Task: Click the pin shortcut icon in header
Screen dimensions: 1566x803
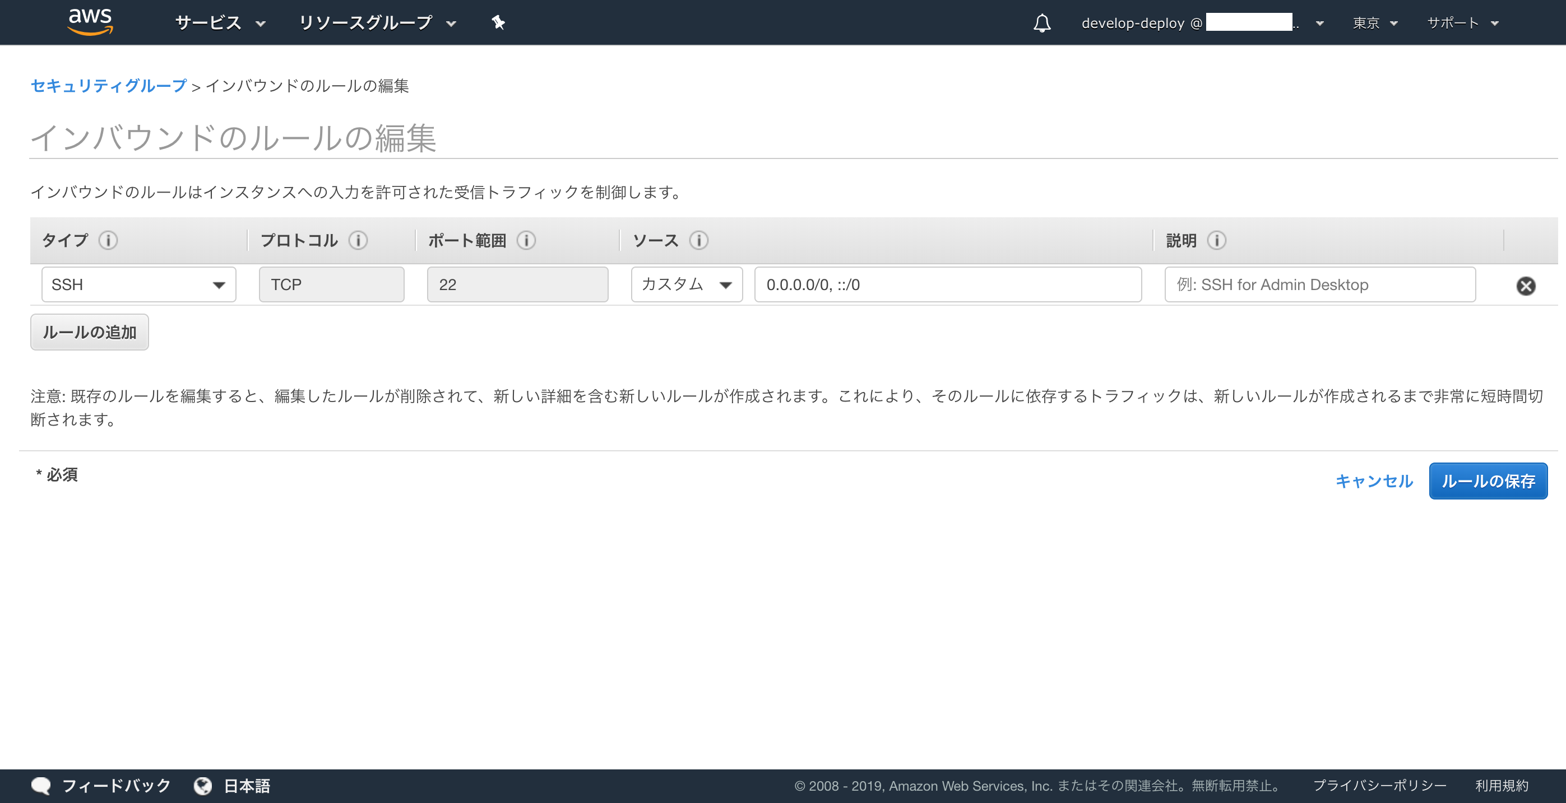Action: coord(498,22)
